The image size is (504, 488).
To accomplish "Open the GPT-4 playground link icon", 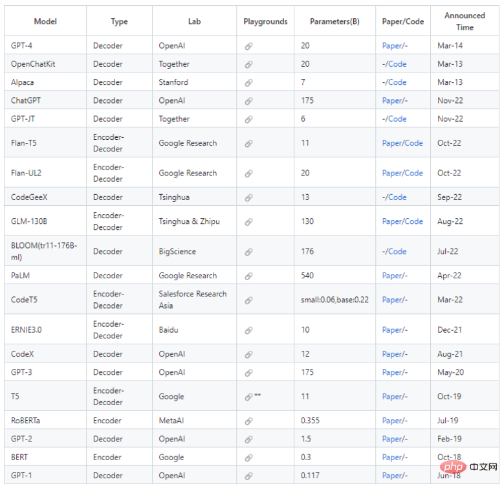I will pos(248,47).
